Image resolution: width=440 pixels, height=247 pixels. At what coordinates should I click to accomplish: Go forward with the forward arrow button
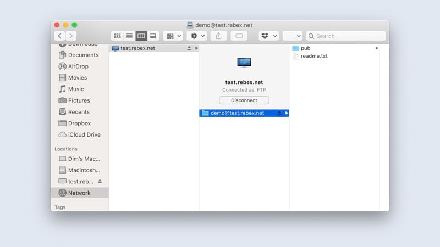click(71, 36)
